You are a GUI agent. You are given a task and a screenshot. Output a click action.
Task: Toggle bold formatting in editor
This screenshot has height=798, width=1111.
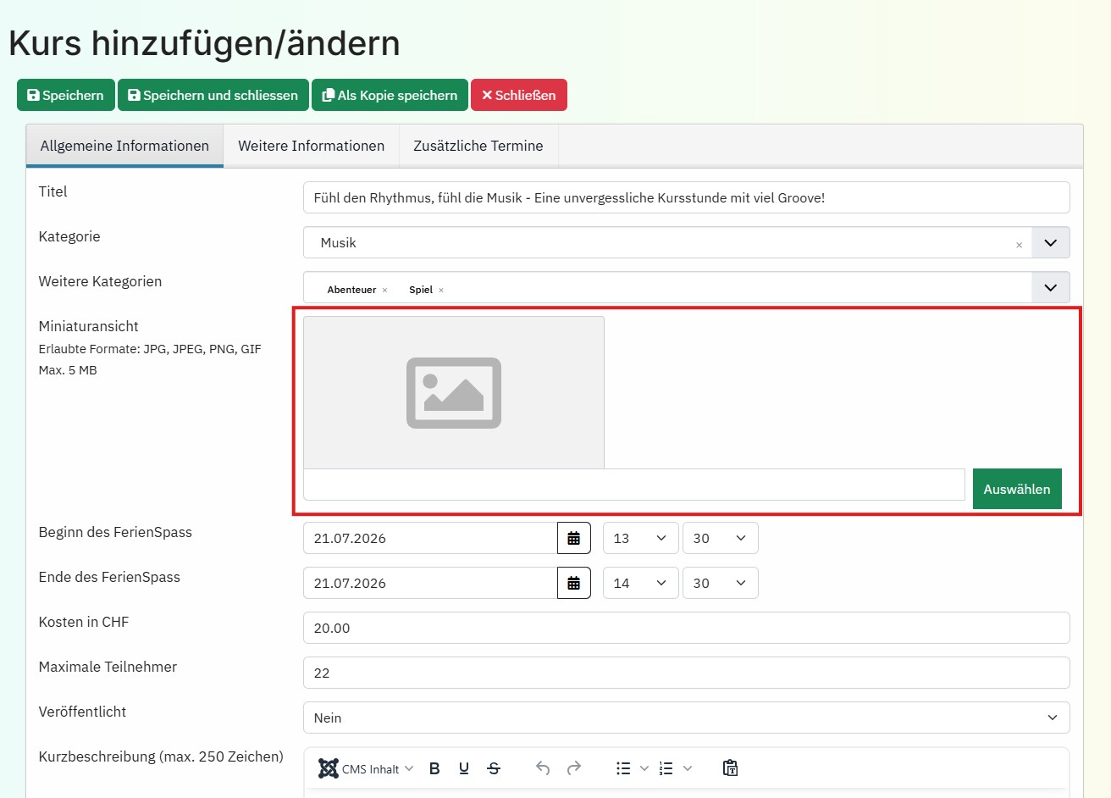coord(434,768)
